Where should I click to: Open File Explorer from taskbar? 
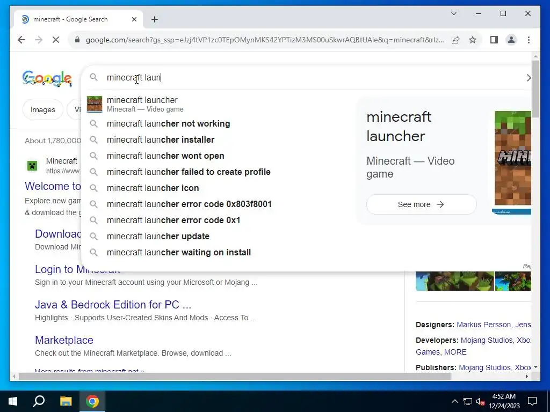tap(66, 401)
